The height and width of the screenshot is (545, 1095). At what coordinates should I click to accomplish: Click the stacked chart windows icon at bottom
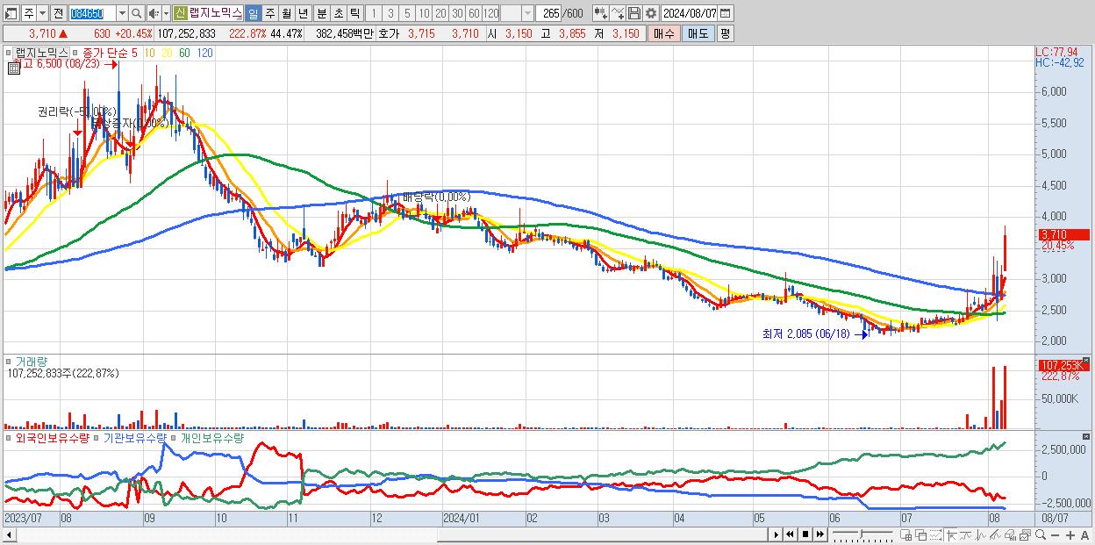coord(1025,534)
